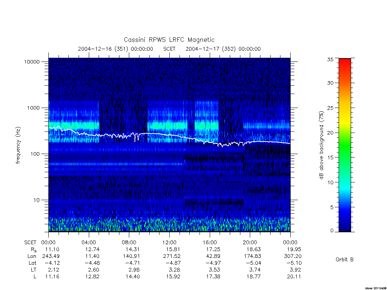387x290 pixels.
Task: Click the 'L' row label
Action: click(x=35, y=277)
